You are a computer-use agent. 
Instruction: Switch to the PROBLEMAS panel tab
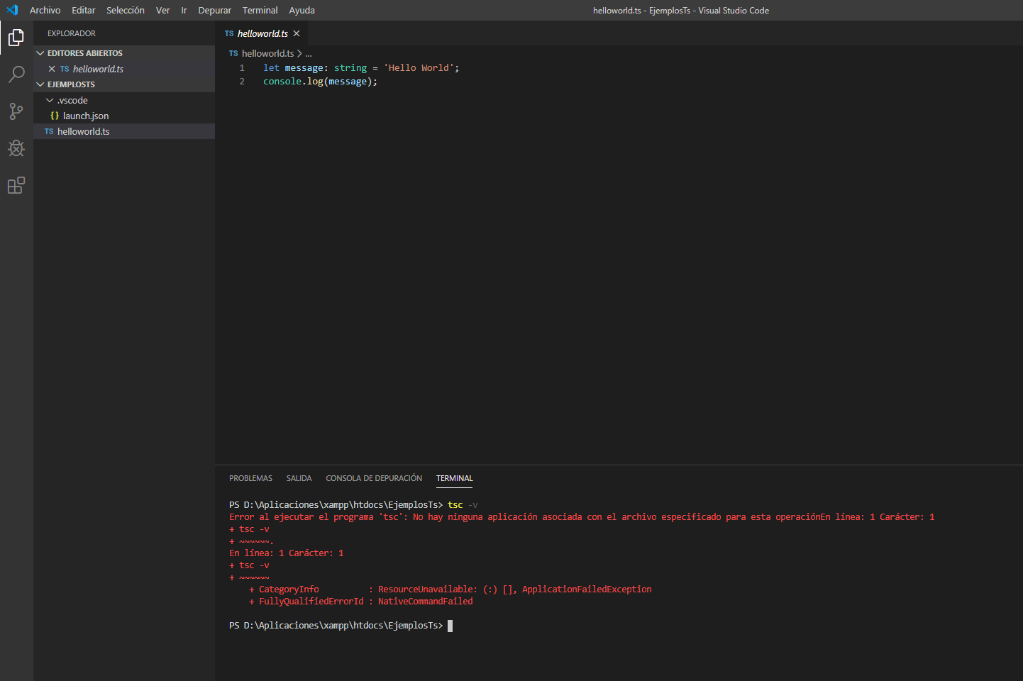point(250,478)
